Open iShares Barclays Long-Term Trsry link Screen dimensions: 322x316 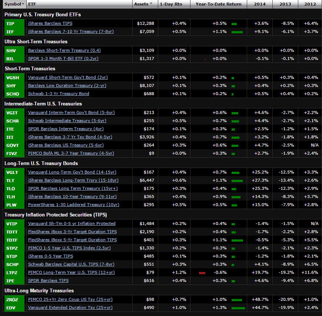tap(73, 180)
